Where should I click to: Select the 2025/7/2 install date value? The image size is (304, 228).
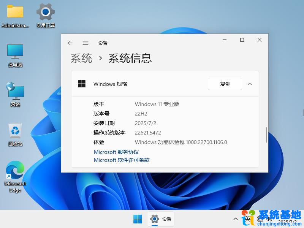[x=146, y=123]
